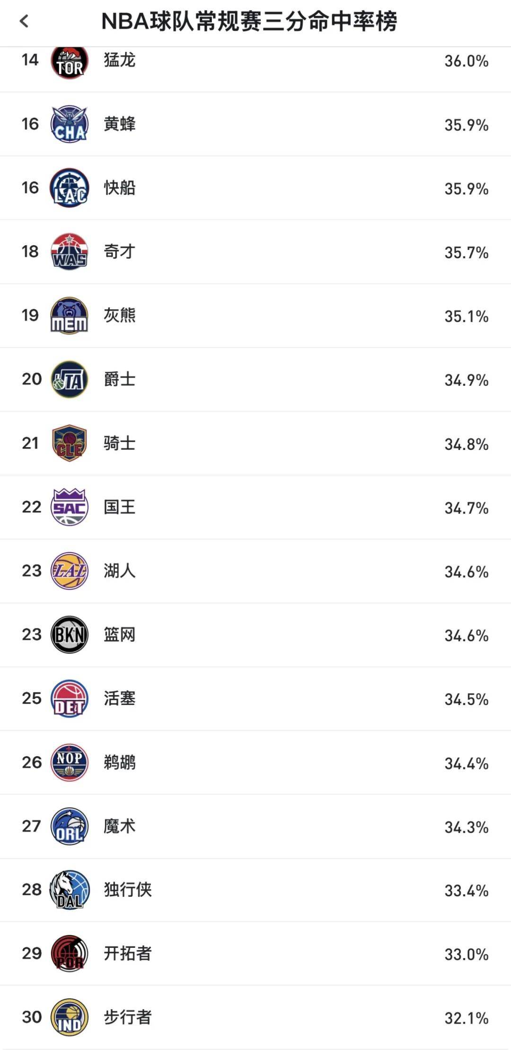511x1050 pixels.
Task: Tap the Lakers LAL logo
Action: click(x=70, y=571)
